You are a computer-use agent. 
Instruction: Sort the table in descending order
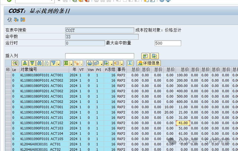32,63
